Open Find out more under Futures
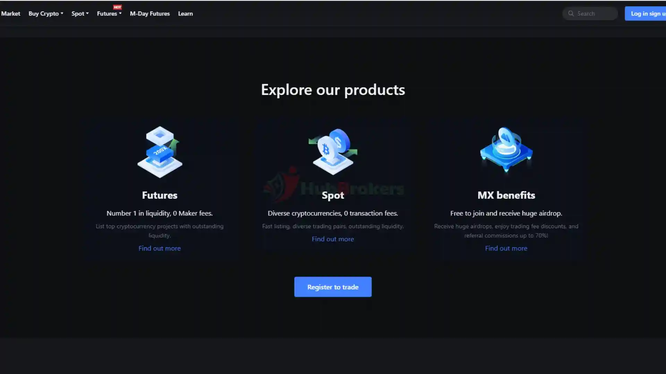The image size is (666, 374). click(x=160, y=248)
